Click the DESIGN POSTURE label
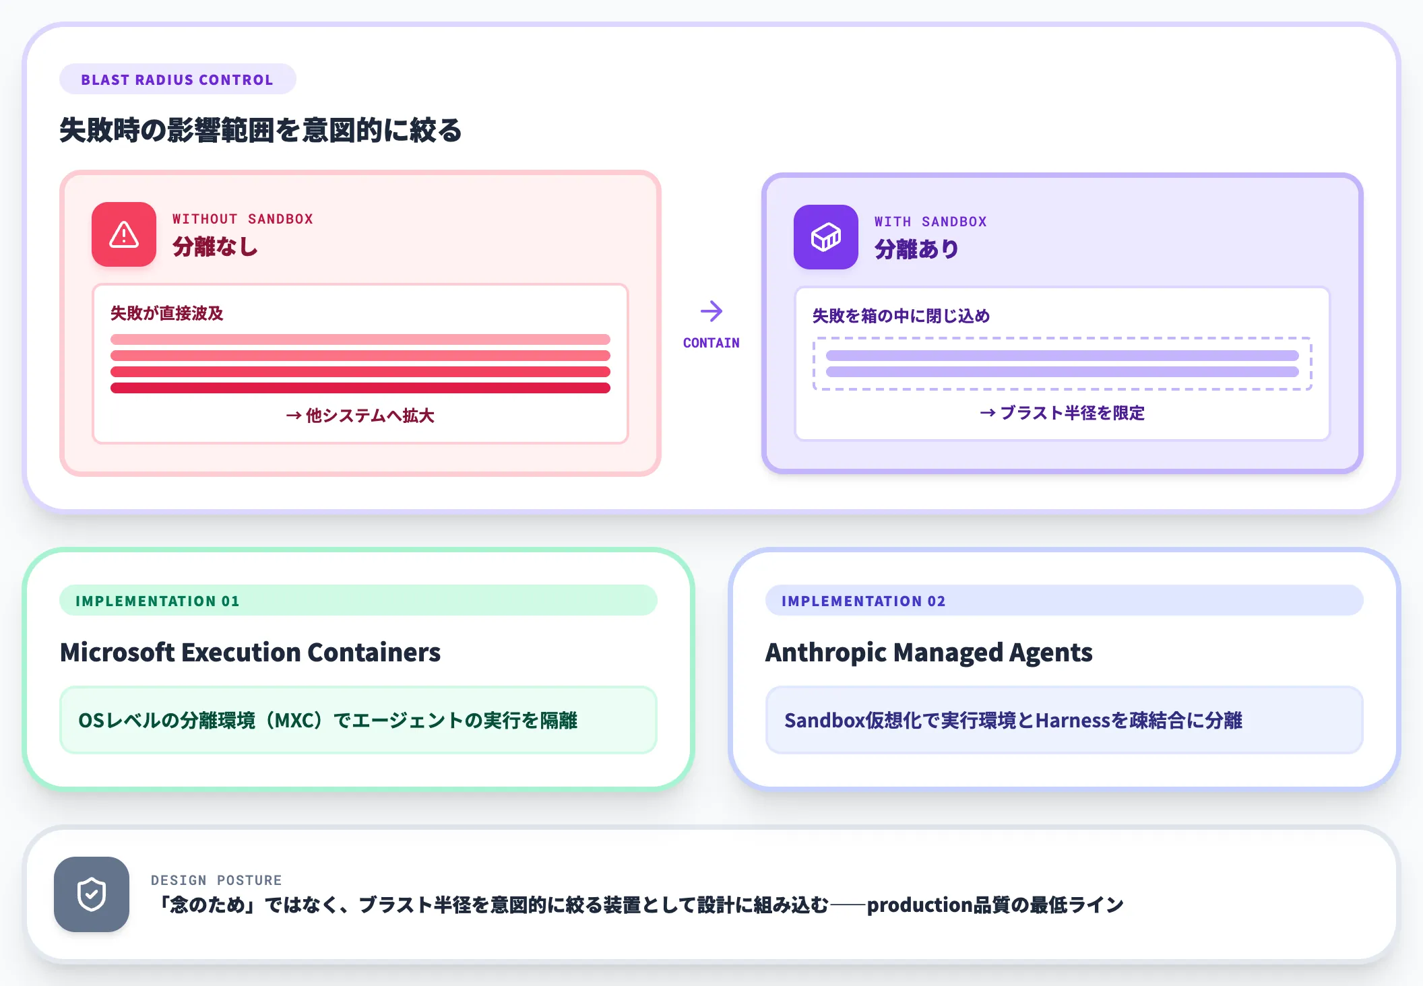The image size is (1423, 986). coord(216,880)
